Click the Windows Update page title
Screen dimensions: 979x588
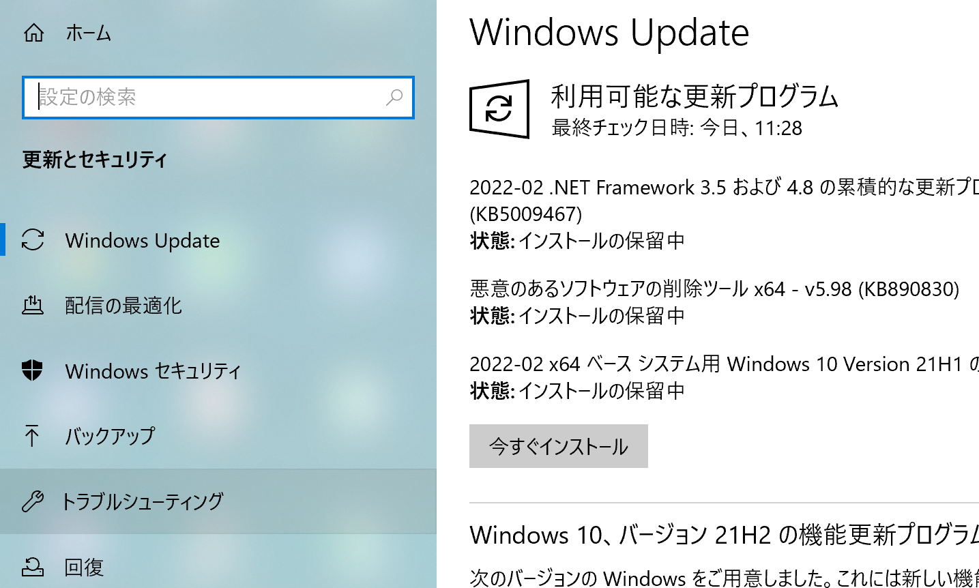[x=609, y=32]
